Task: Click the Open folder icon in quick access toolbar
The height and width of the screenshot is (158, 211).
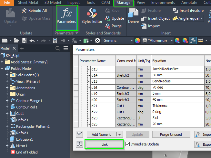Action: pyautogui.click(x=16, y=41)
